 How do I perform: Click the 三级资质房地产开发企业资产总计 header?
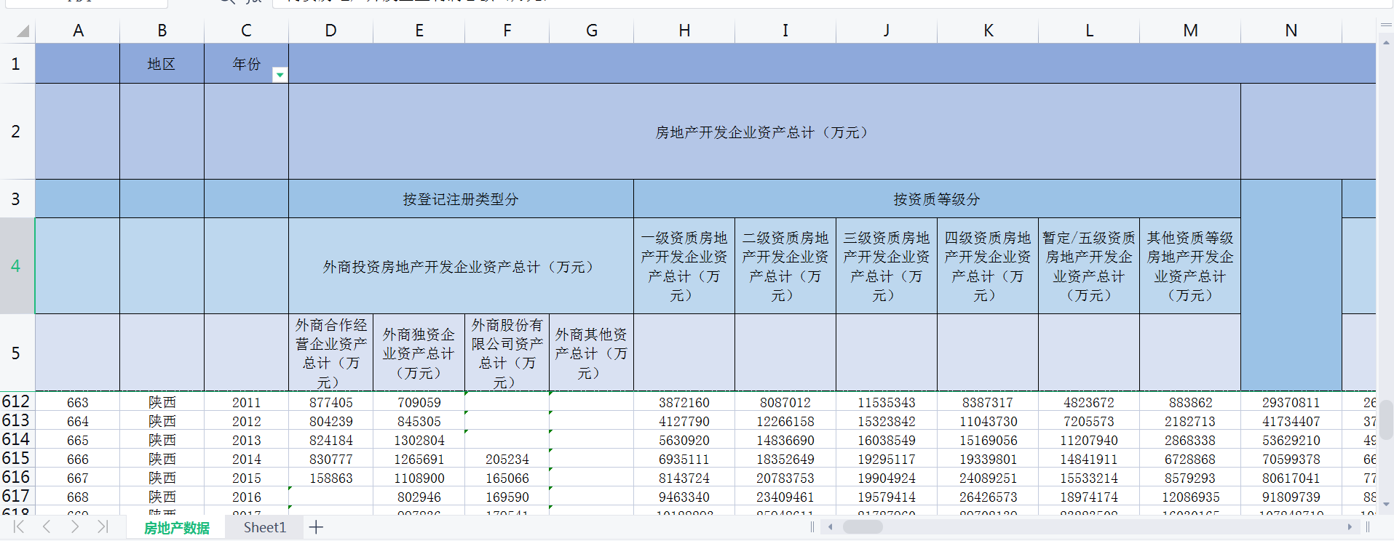887,266
